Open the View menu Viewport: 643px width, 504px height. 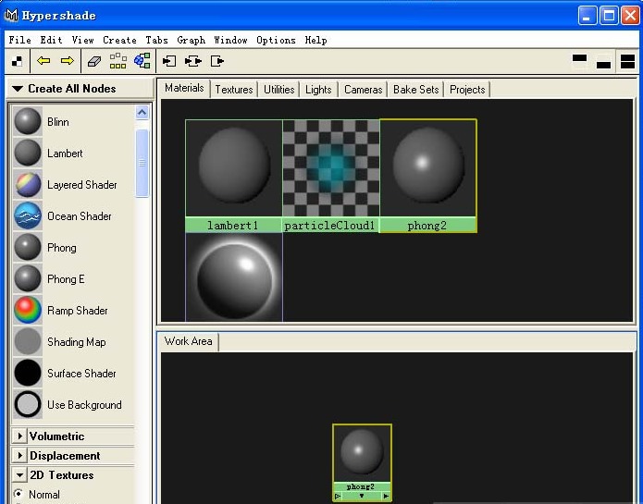pyautogui.click(x=83, y=40)
